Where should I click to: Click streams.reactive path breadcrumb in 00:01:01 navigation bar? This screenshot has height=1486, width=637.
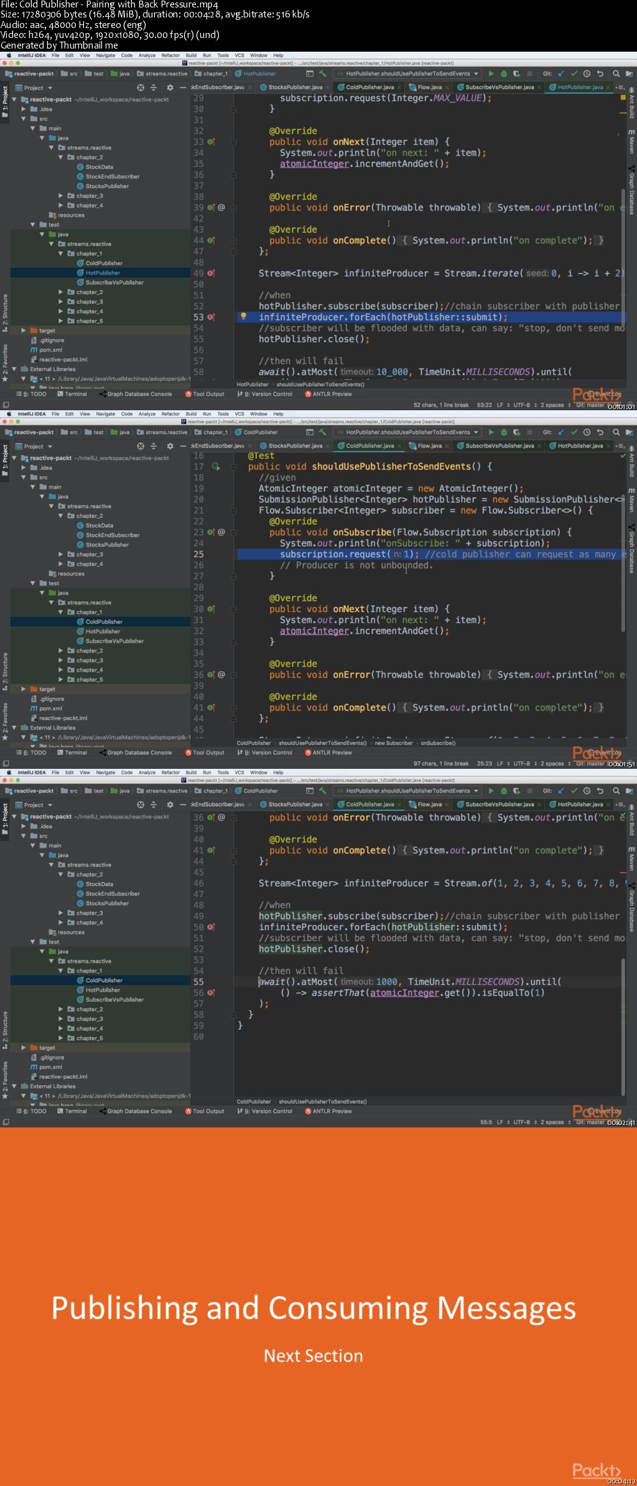pyautogui.click(x=166, y=73)
